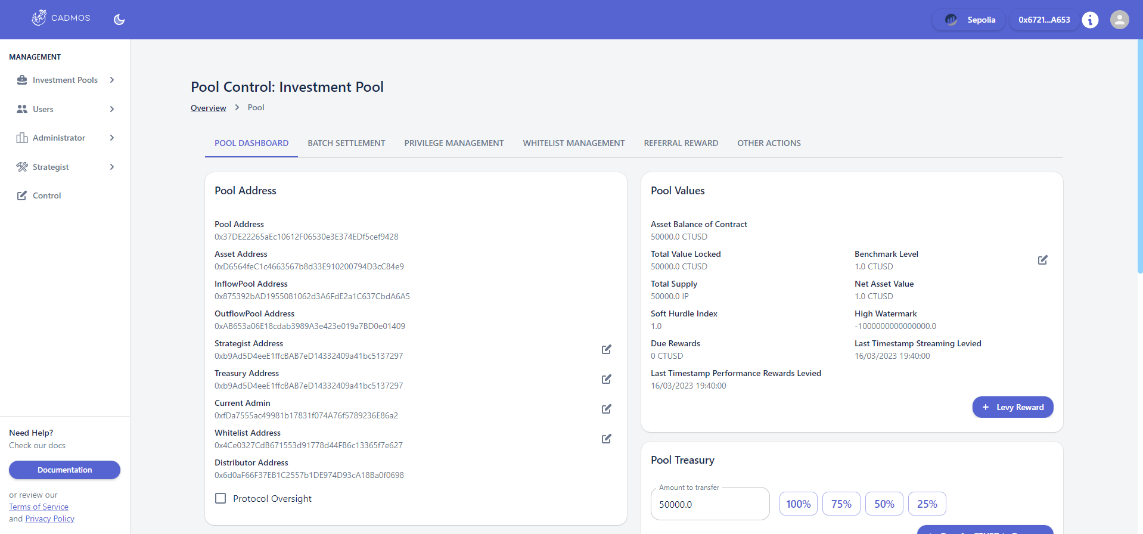Click the Strategist tools icon
This screenshot has width=1143, height=534.
pyautogui.click(x=22, y=167)
